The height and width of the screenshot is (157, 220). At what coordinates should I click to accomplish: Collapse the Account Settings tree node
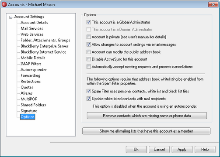point(10,17)
